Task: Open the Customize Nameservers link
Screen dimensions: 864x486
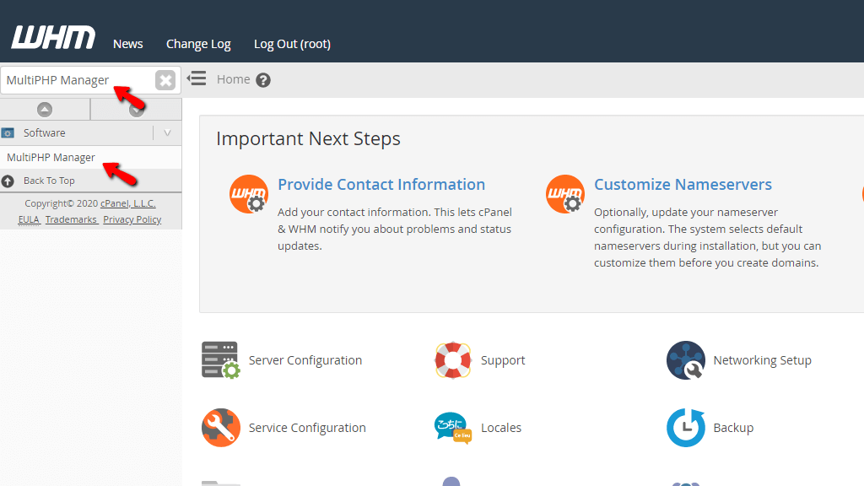Action: pyautogui.click(x=683, y=185)
